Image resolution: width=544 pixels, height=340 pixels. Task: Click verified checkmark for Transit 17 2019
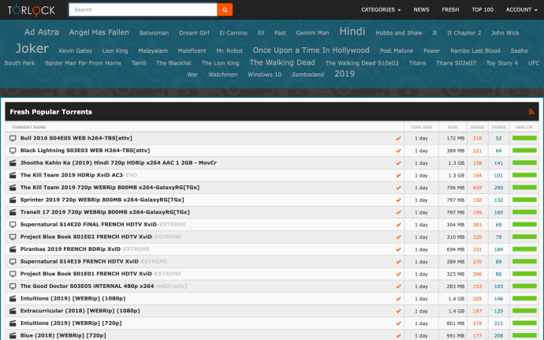click(398, 211)
